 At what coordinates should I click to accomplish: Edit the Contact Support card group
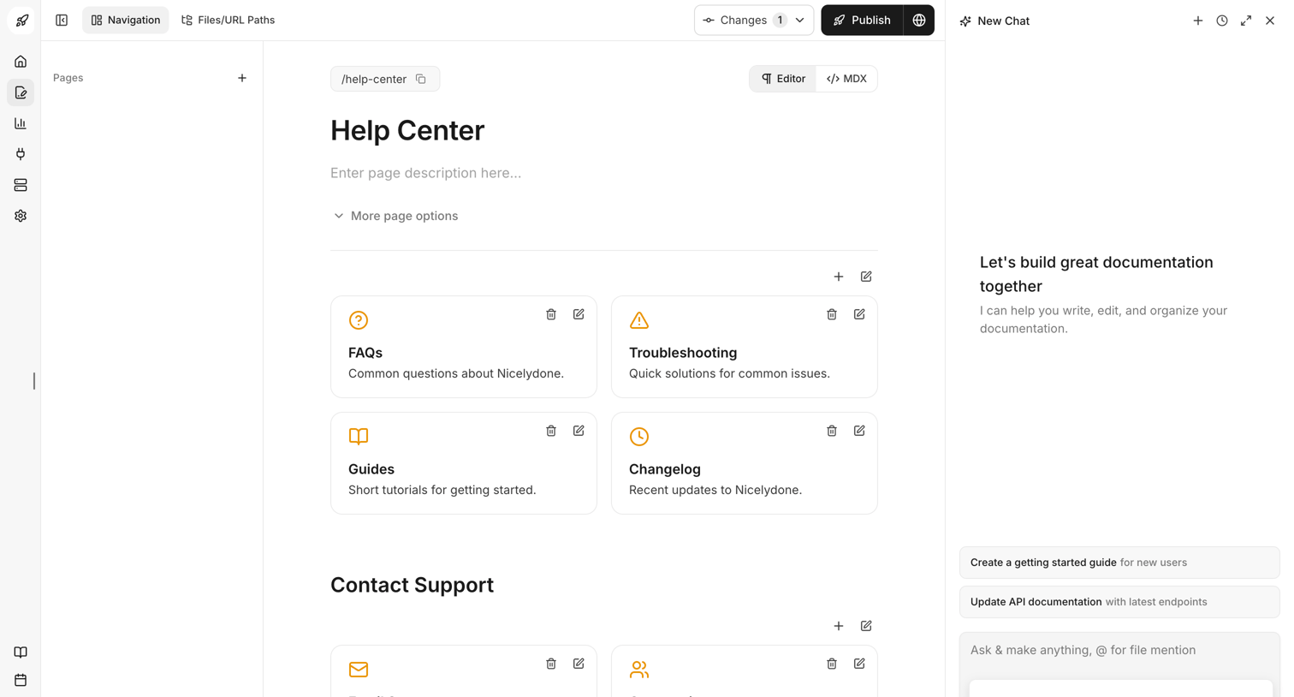click(866, 626)
